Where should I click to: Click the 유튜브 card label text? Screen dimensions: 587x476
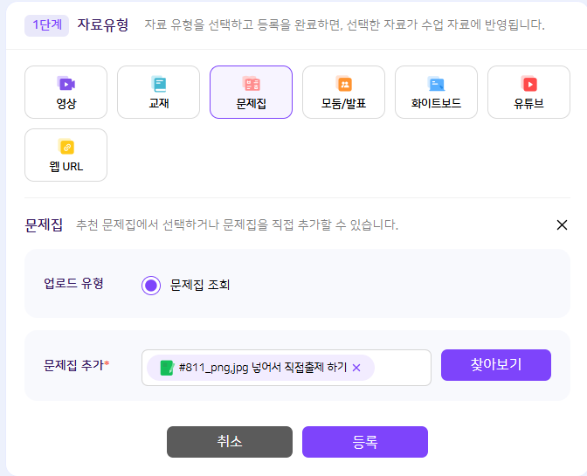[528, 104]
